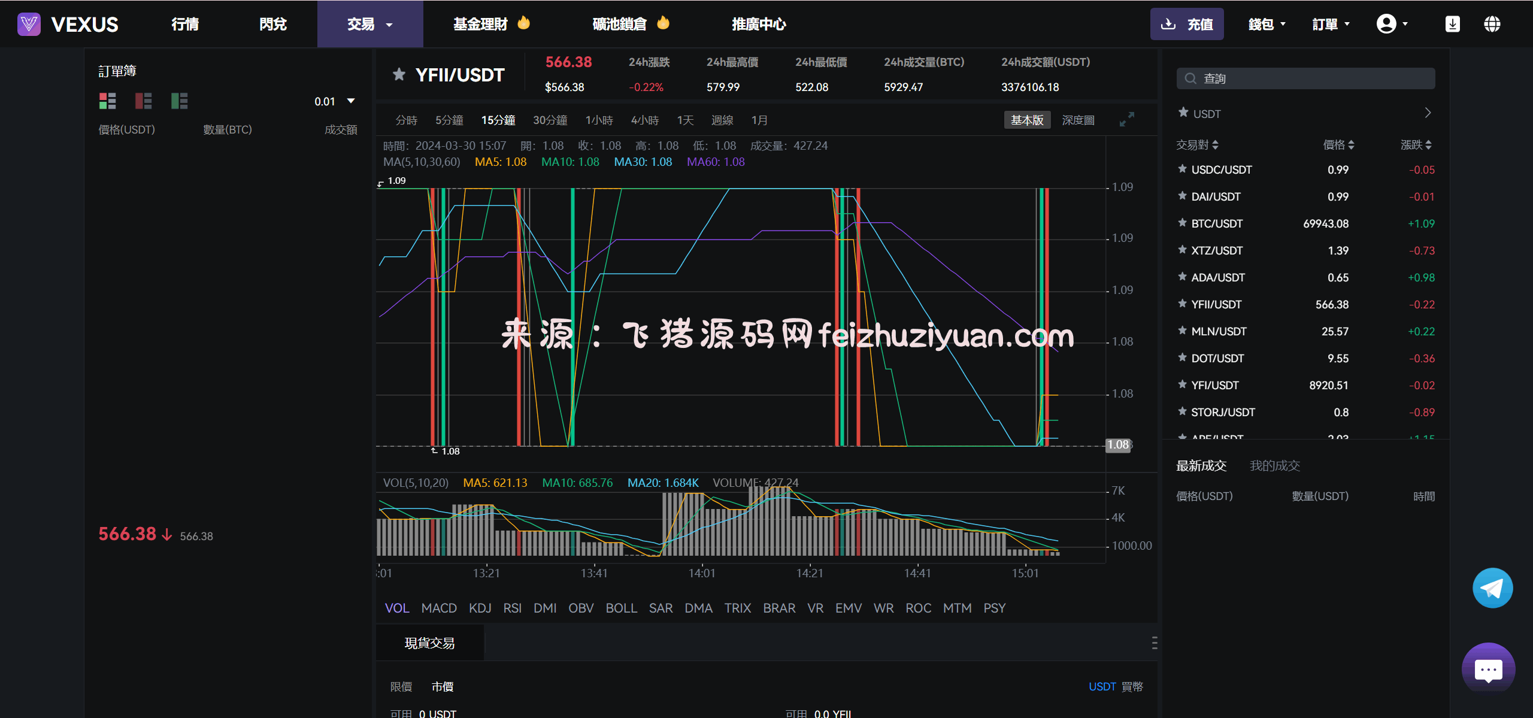Click the Telegram support icon

click(1492, 588)
